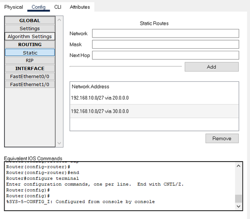Viewport: 250px width, 219px height.
Task: Open RIP routing configuration
Action: point(30,60)
